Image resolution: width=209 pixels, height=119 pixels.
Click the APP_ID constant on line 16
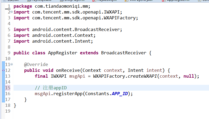[x=120, y=94]
